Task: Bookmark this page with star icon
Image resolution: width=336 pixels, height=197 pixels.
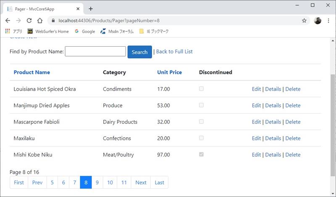Action: 304,21
